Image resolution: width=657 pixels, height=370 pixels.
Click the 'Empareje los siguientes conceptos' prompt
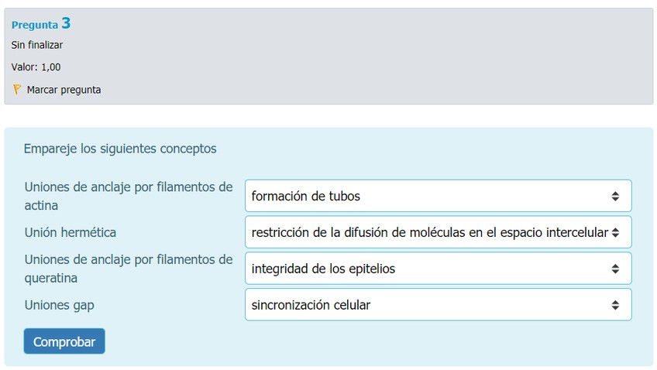coord(120,148)
